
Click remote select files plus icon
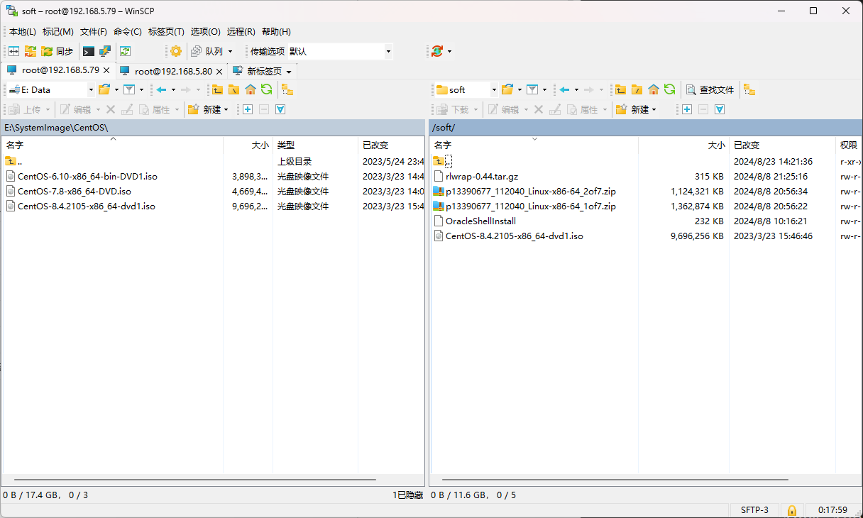click(x=687, y=109)
